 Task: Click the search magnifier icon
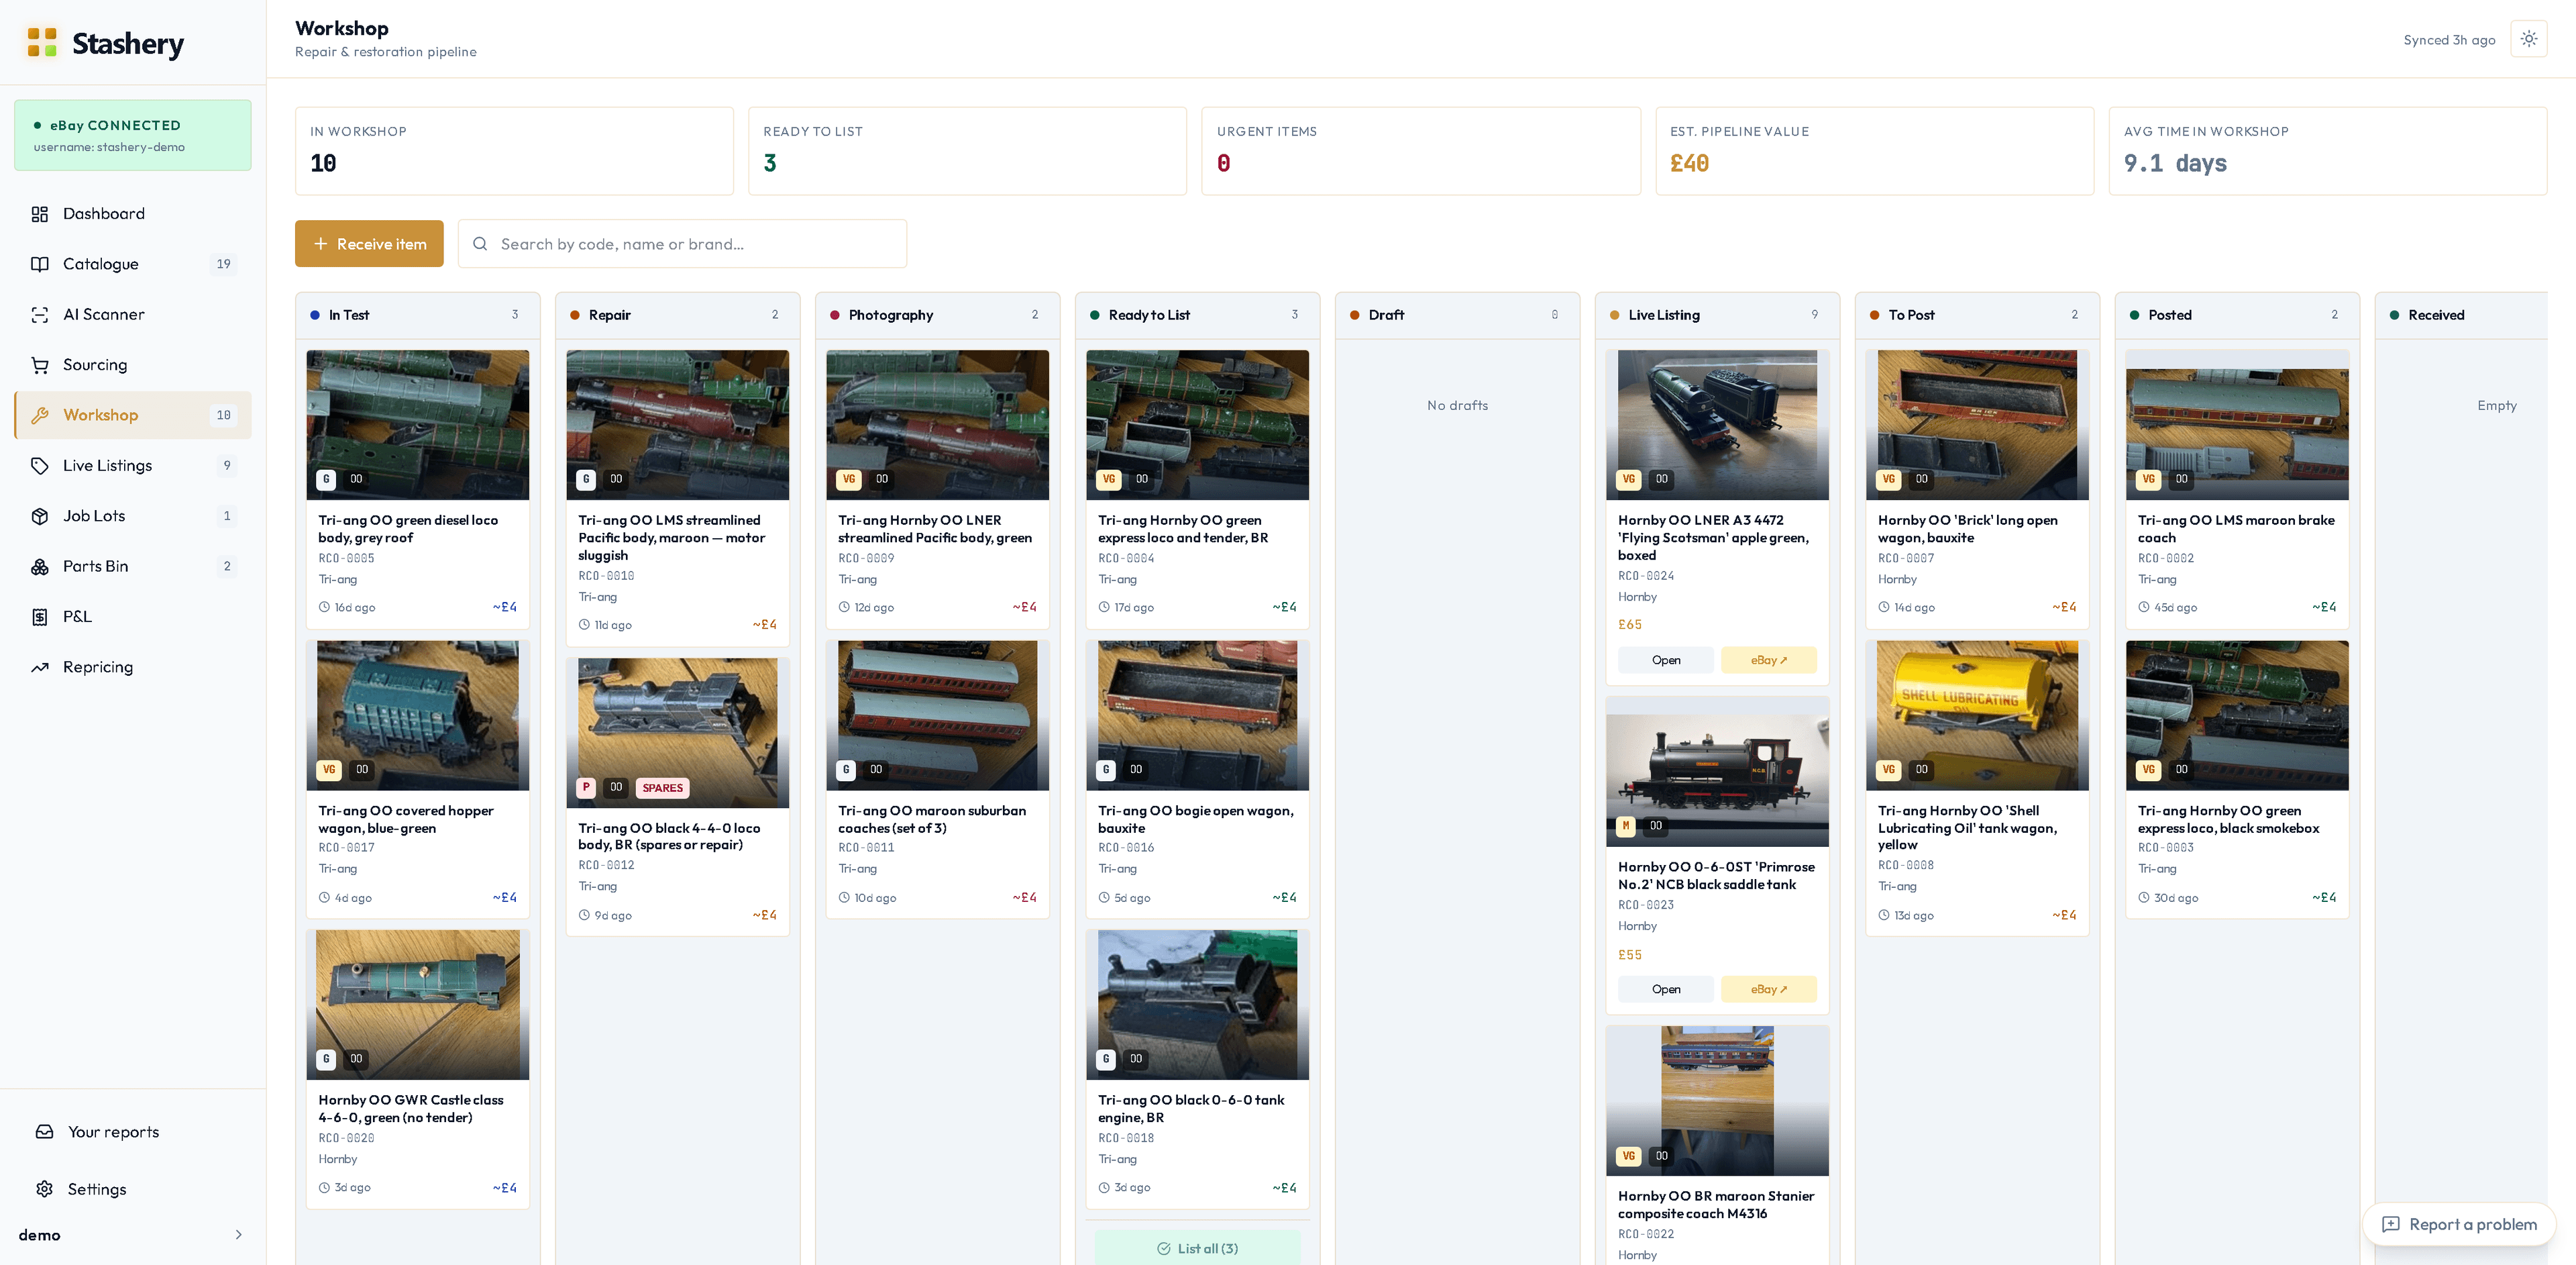[480, 244]
